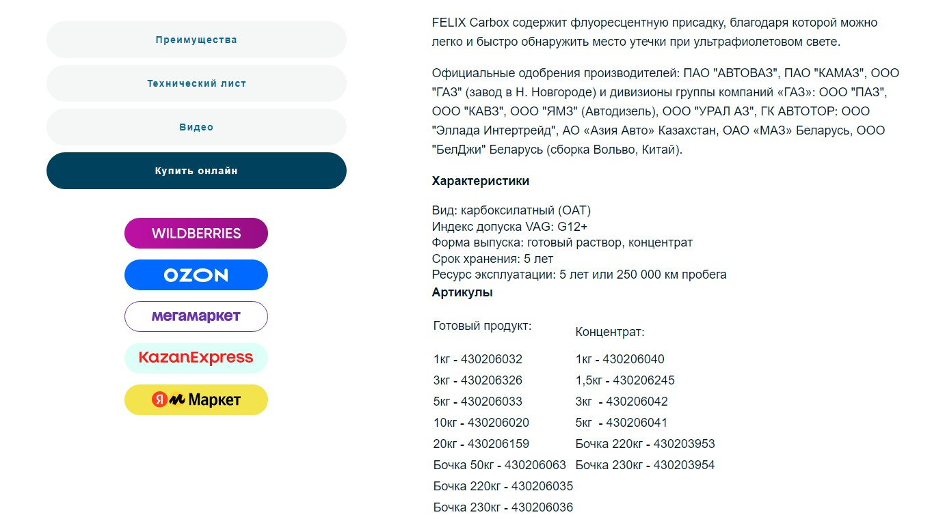Image resolution: width=932 pixels, height=519 pixels.
Task: Click the 10кг article 430206020
Action: [x=481, y=423]
